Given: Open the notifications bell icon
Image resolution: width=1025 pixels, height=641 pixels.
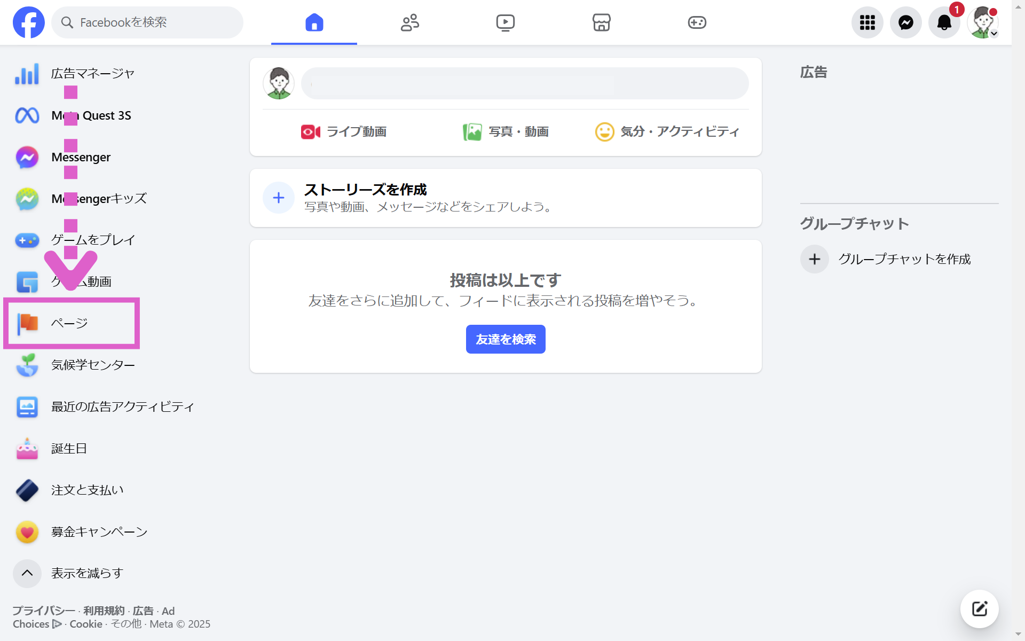Looking at the screenshot, I should (944, 22).
